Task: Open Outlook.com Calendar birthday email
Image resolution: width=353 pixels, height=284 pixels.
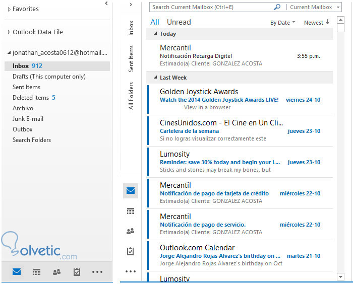Action: (240, 256)
